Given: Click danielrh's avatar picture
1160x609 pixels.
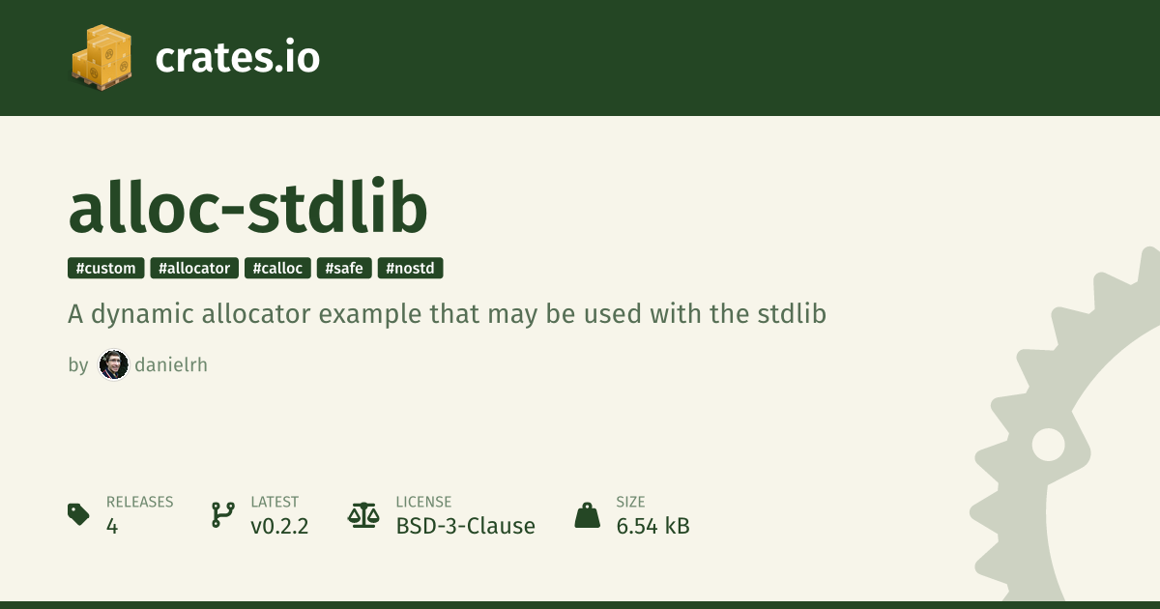Looking at the screenshot, I should (x=113, y=365).
